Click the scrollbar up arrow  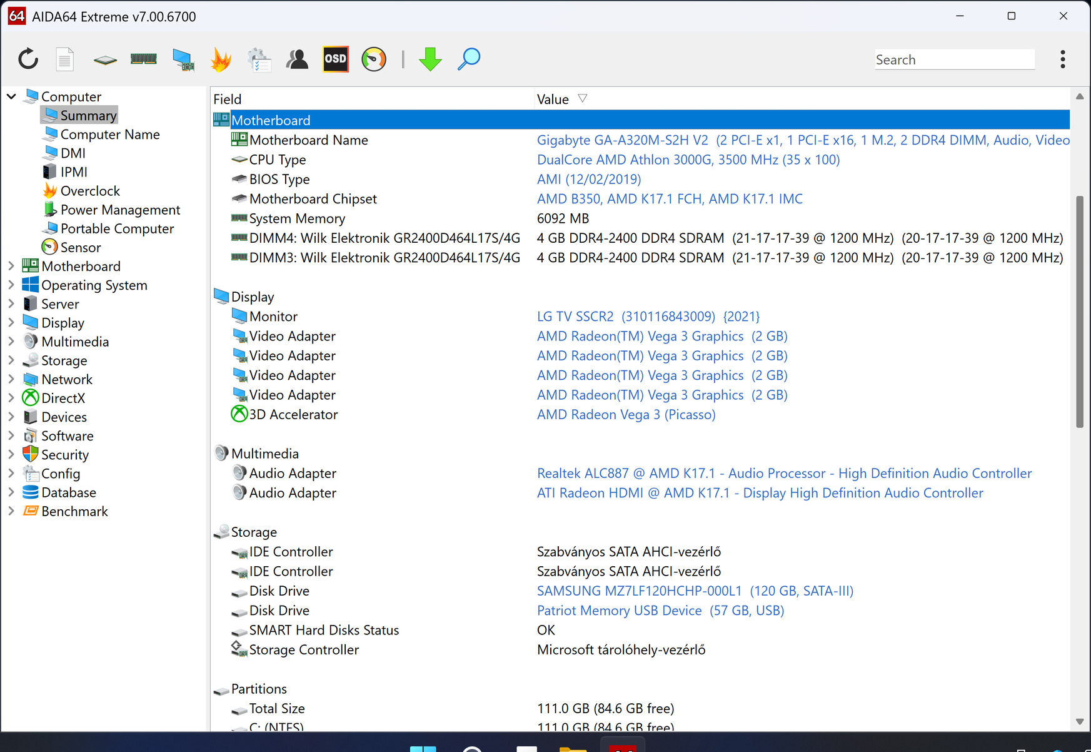[1080, 96]
